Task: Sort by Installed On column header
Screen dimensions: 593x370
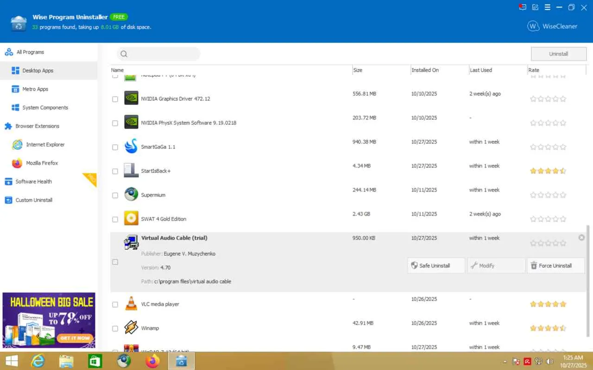Action: pos(439,70)
